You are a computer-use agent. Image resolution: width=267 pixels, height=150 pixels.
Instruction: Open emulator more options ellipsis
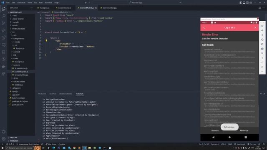click(x=262, y=72)
